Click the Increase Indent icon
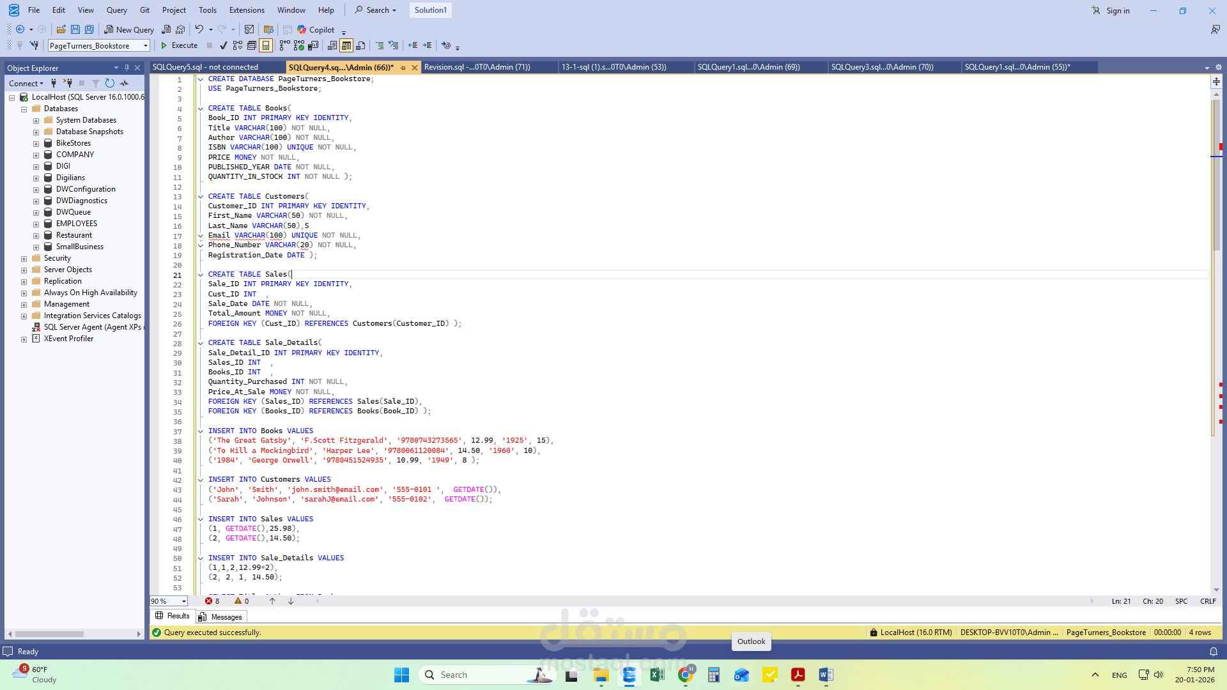The height and width of the screenshot is (690, 1227). point(427,45)
